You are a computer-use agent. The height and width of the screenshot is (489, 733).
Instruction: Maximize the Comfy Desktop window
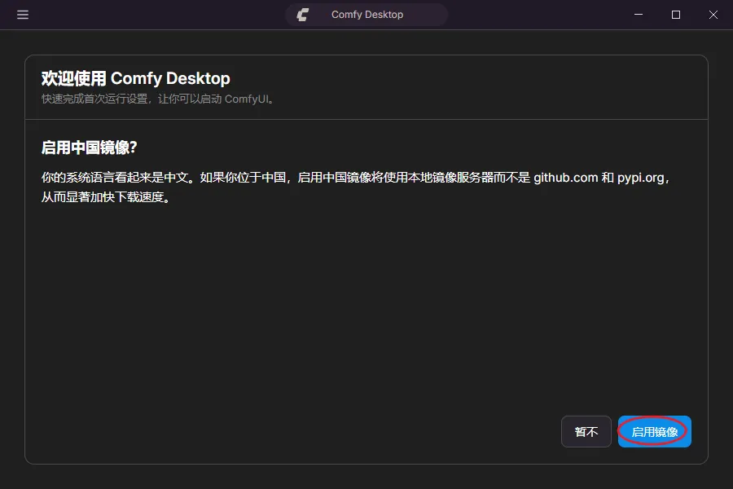point(675,15)
